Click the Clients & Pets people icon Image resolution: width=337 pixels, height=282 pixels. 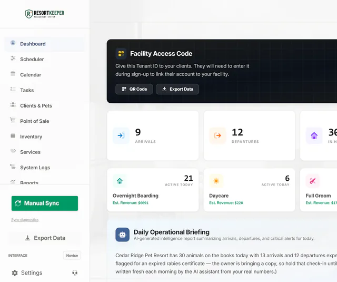click(x=13, y=105)
